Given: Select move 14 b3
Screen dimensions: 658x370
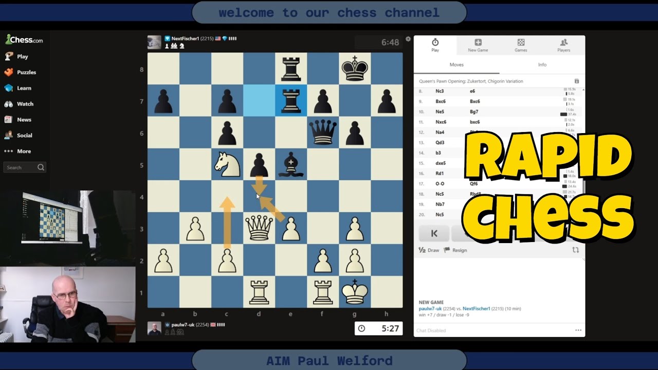Looking at the screenshot, I should point(438,153).
